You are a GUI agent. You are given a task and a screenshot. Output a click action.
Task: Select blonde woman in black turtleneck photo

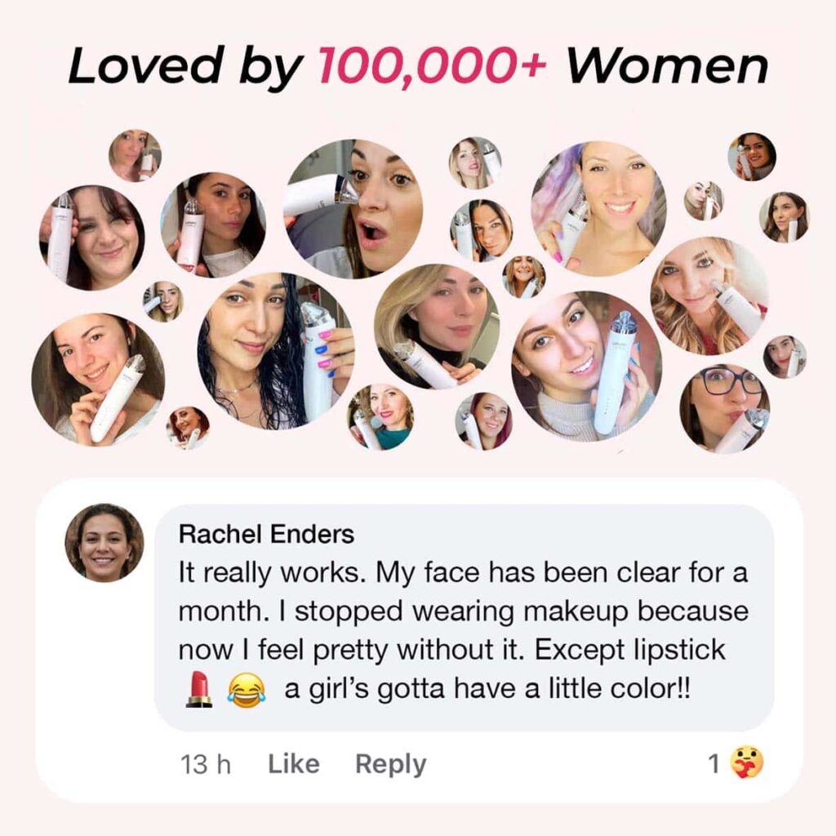point(438,327)
